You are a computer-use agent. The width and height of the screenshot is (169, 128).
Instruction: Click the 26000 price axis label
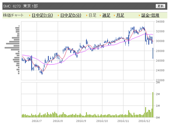pyautogui.click(x=160, y=60)
